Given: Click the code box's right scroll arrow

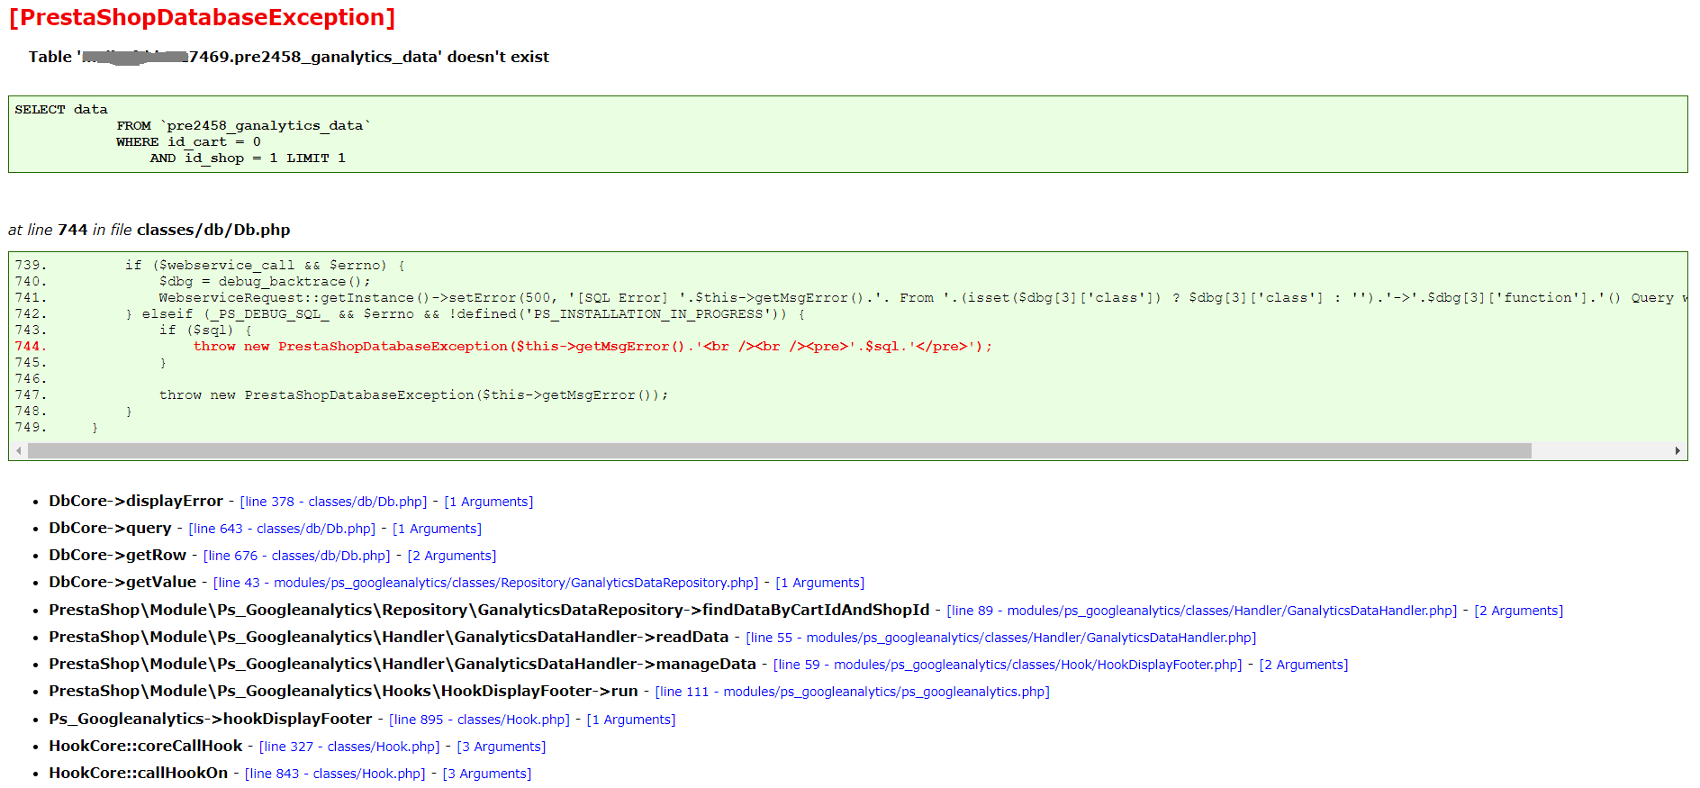Looking at the screenshot, I should click(1677, 450).
